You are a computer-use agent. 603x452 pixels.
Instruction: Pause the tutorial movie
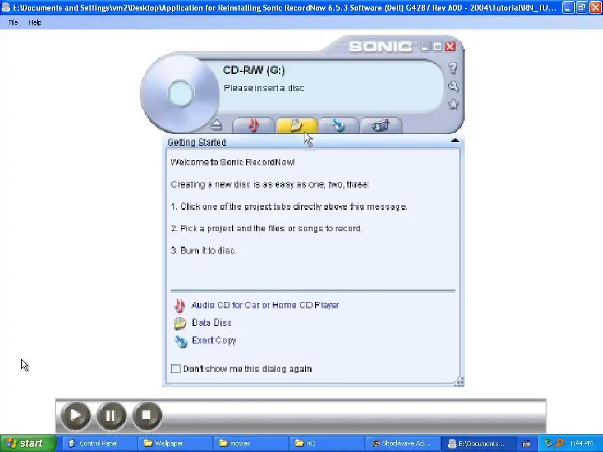[x=111, y=416]
